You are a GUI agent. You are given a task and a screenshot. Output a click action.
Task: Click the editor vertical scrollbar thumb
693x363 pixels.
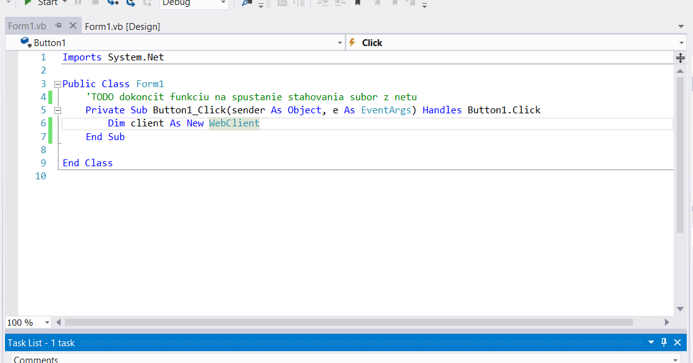[680, 154]
